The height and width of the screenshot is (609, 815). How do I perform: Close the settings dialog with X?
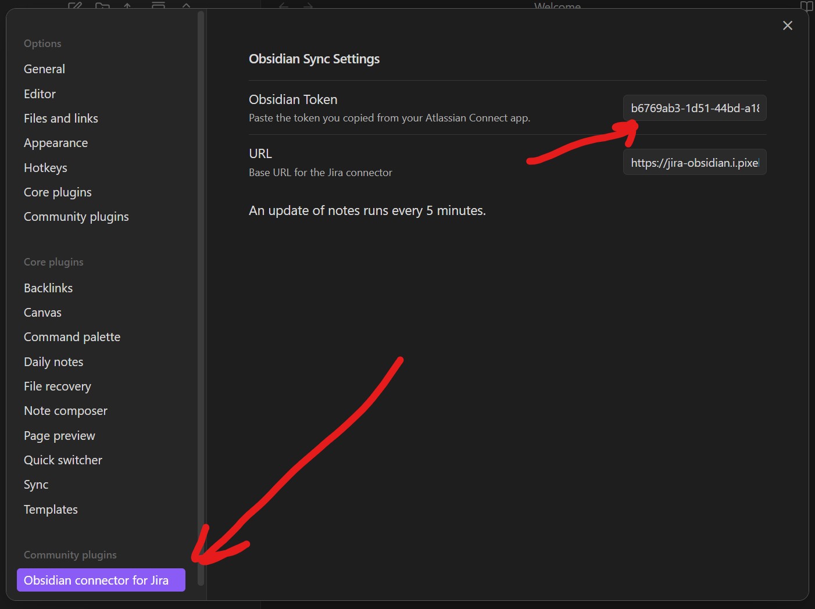787,26
